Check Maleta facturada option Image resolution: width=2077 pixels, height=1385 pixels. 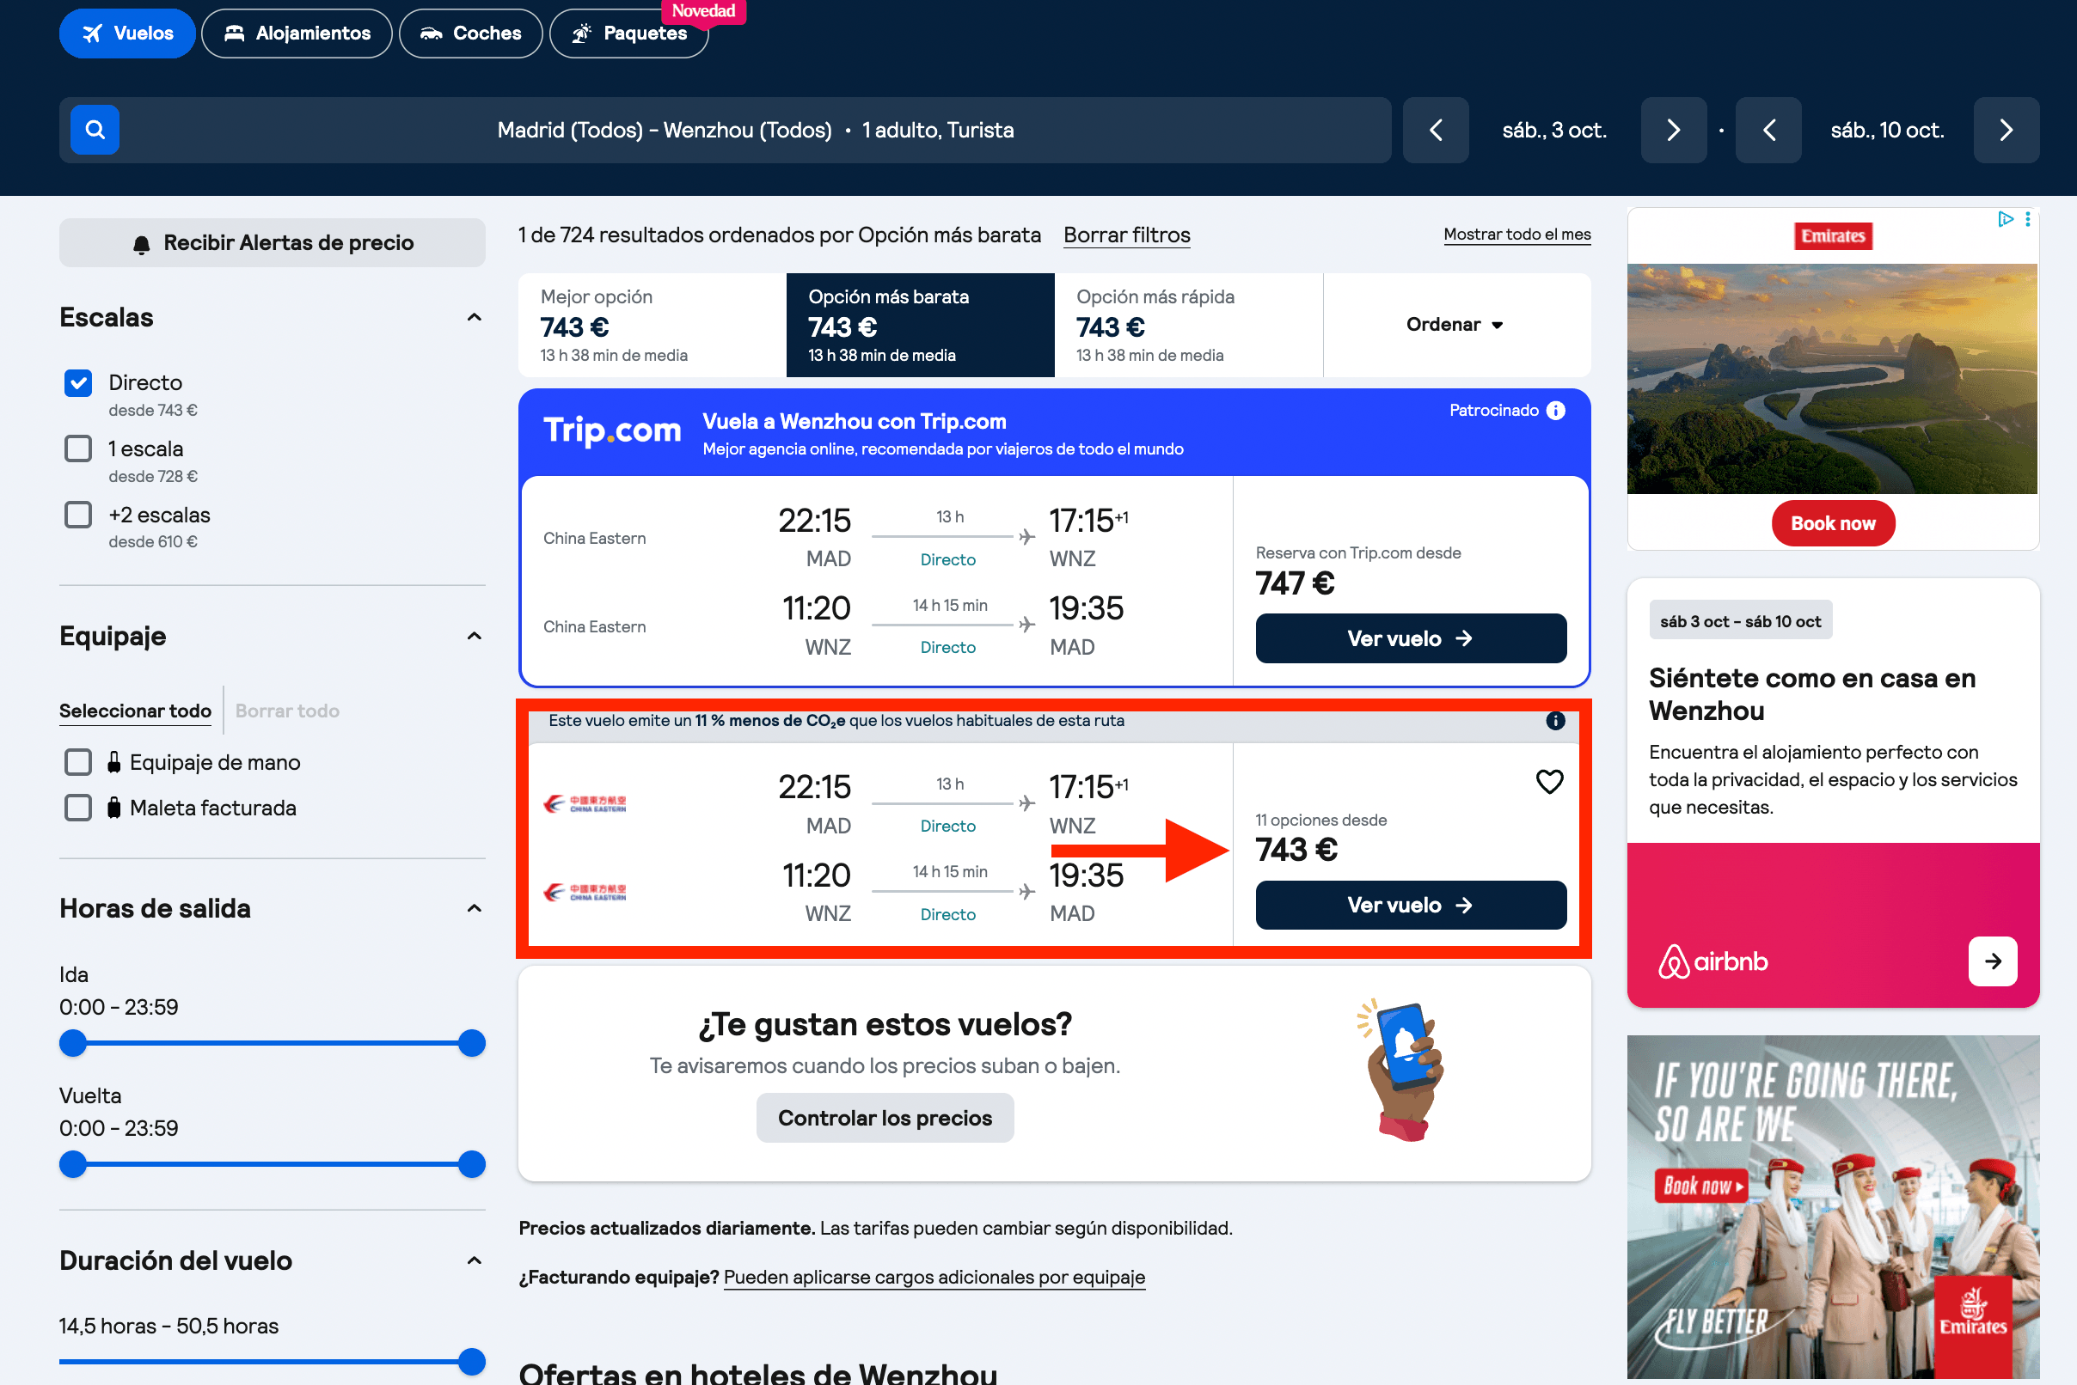coord(78,808)
